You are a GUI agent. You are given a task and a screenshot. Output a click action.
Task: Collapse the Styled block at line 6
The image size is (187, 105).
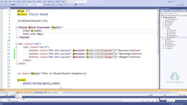(16, 27)
